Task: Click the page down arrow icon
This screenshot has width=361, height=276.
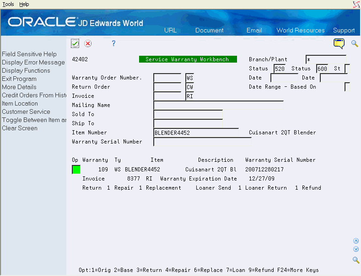Action: click(356, 249)
